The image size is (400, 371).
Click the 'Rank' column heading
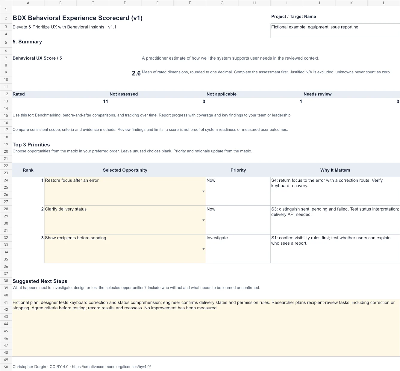pos(28,170)
